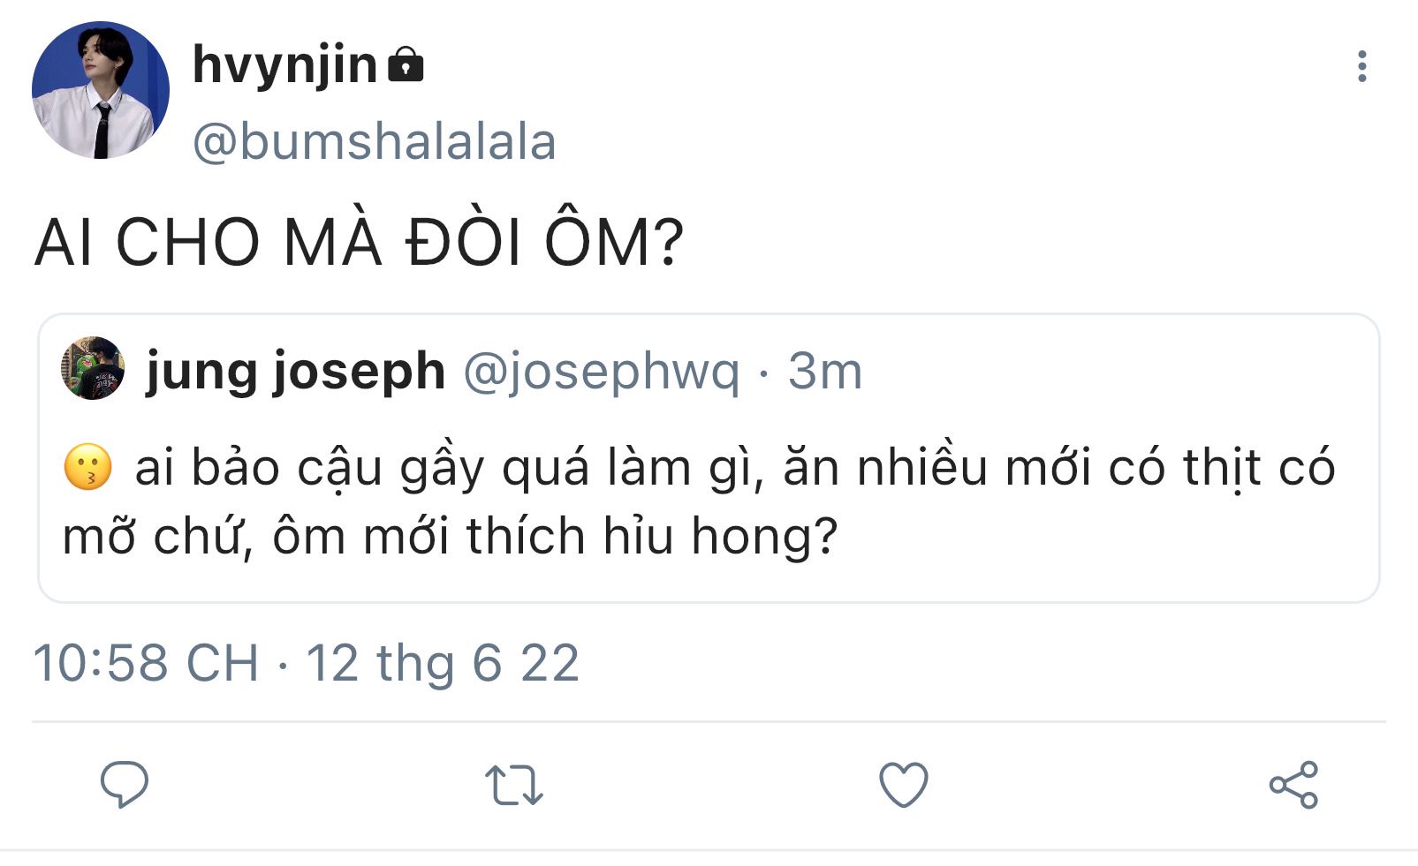Retweet this post using the arrows icon
The image size is (1418, 866).
[x=513, y=785]
